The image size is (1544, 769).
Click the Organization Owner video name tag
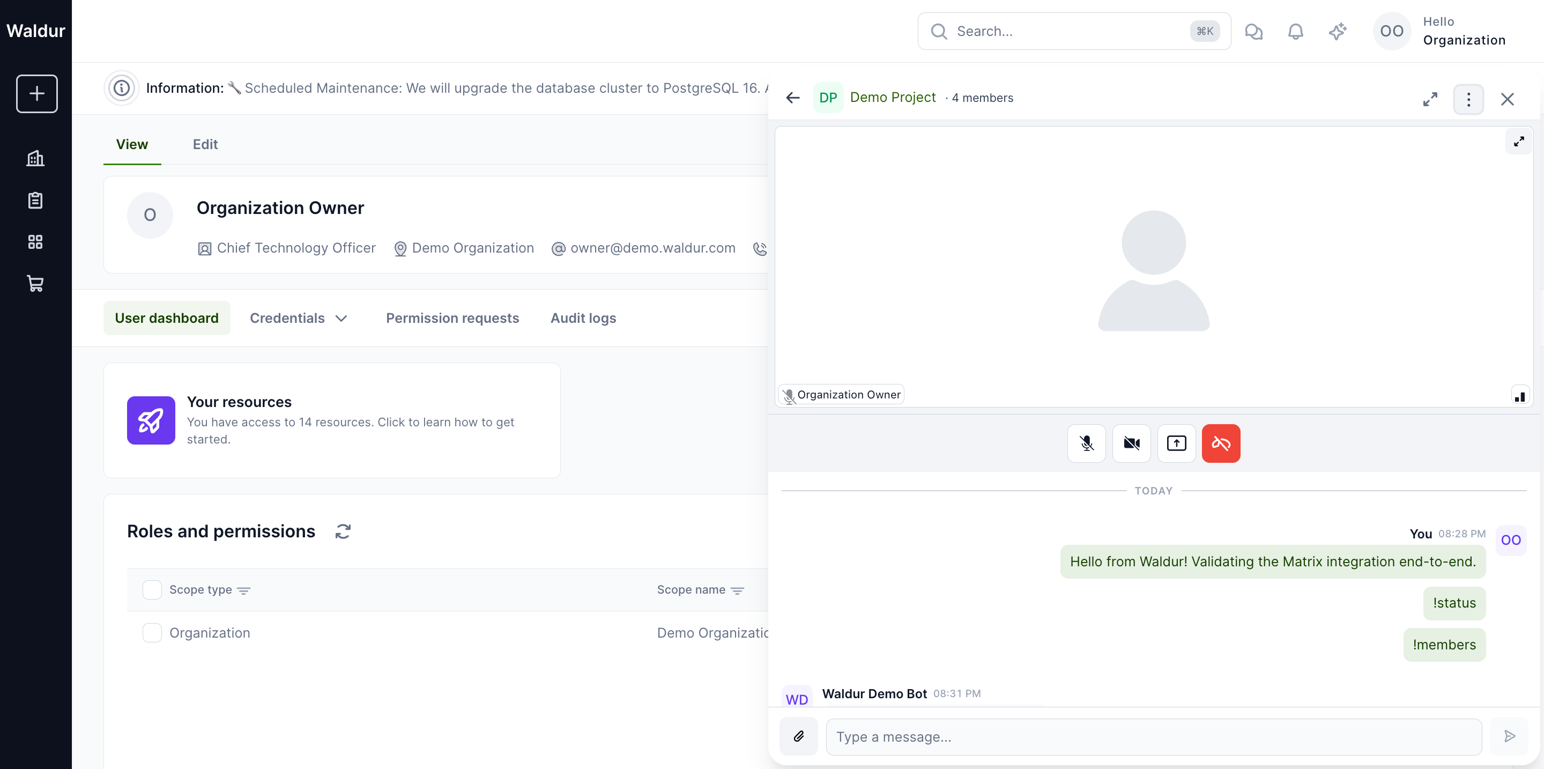pyautogui.click(x=841, y=395)
